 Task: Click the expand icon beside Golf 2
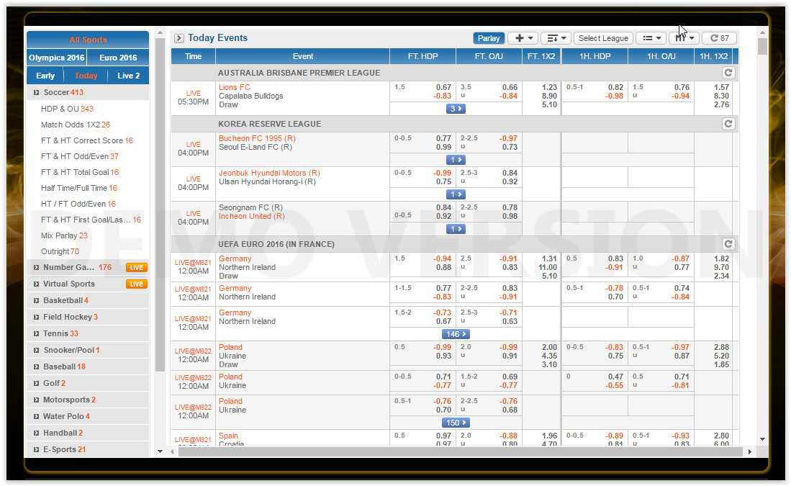[x=36, y=384]
